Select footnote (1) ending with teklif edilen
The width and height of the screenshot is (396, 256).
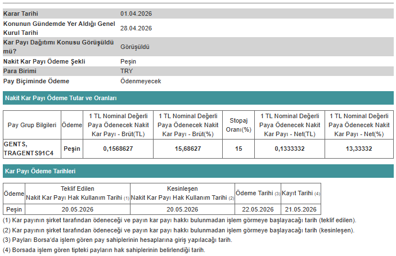point(179,220)
